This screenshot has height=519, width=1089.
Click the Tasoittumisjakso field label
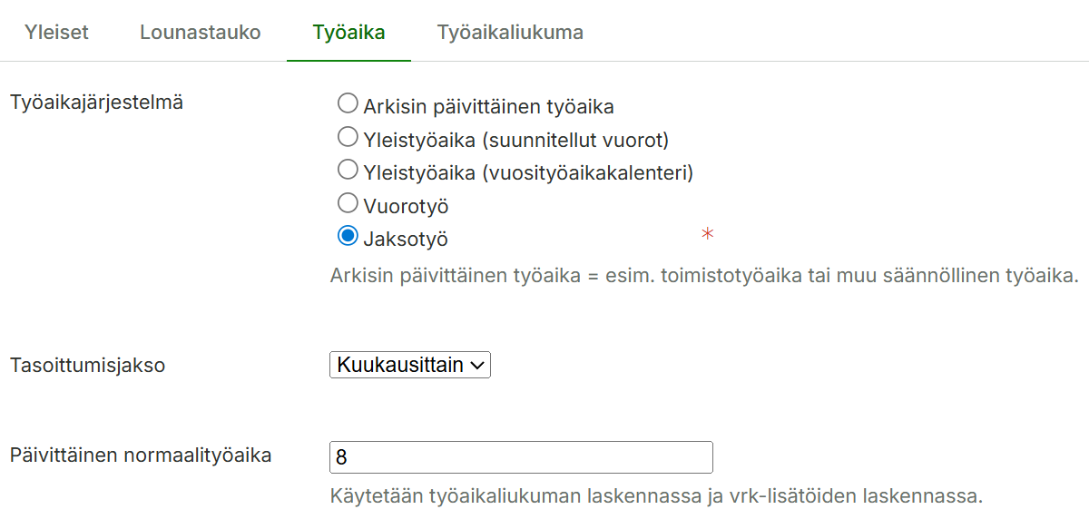(x=87, y=366)
